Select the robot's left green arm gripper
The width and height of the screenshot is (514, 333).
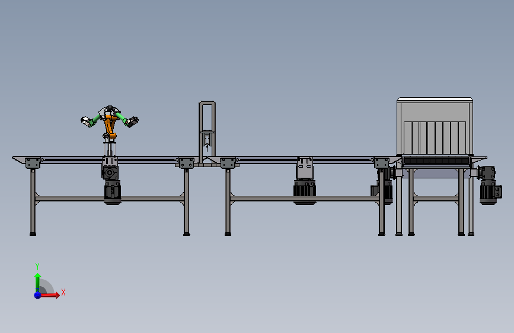pyautogui.click(x=88, y=121)
